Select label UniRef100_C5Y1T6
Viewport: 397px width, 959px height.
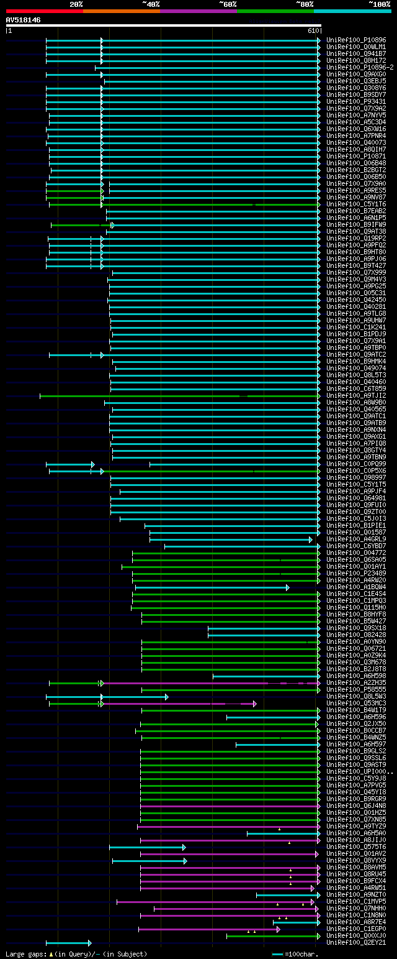[x=356, y=204]
